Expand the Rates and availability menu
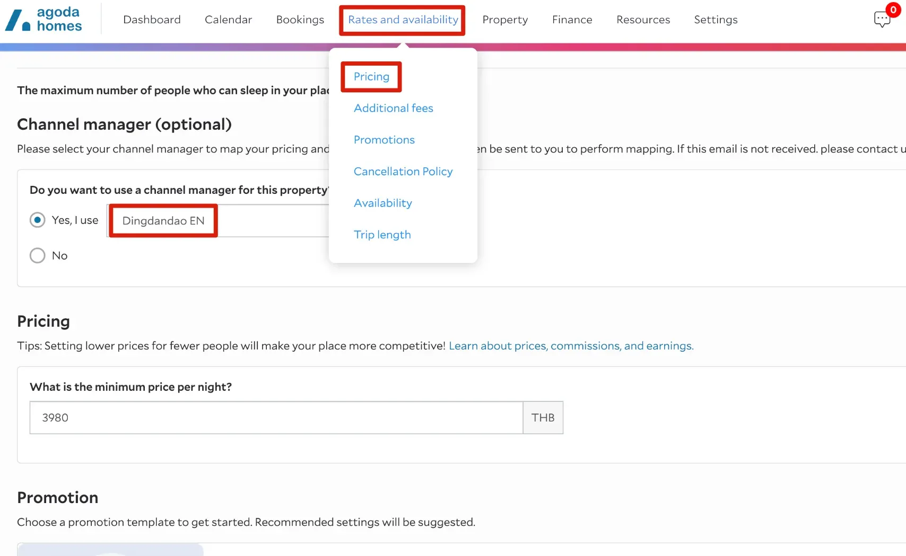This screenshot has width=906, height=556. [x=403, y=20]
